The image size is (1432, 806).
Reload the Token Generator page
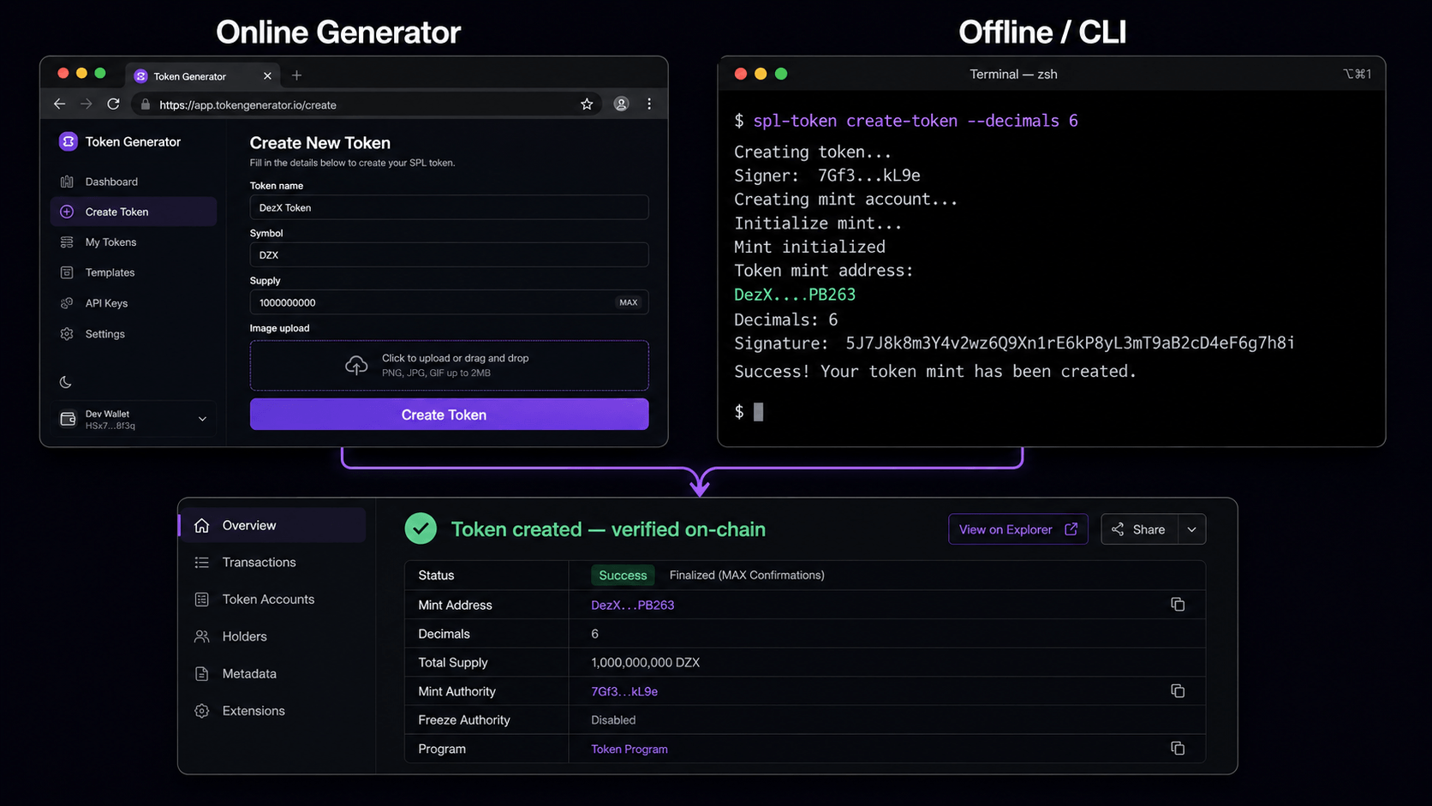coord(113,104)
